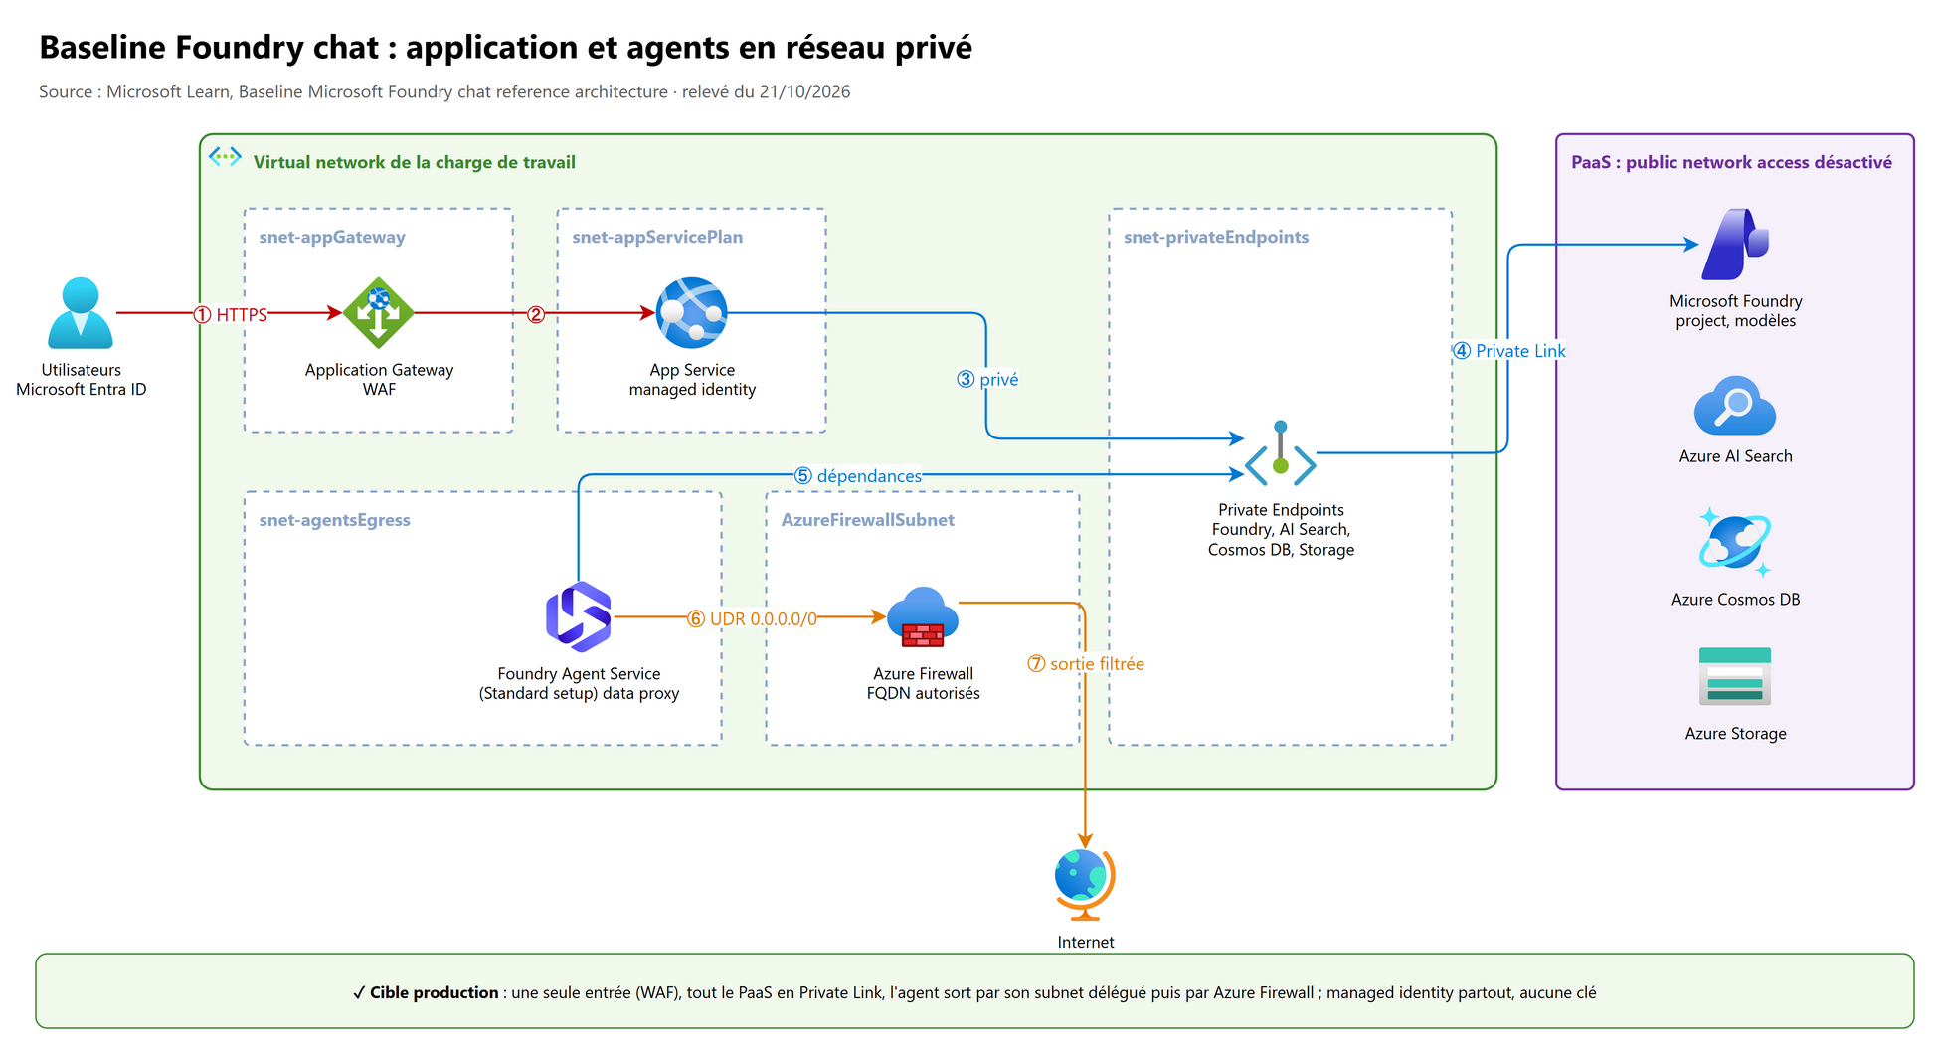Select the '① HTTPS' connector label

coord(230,315)
